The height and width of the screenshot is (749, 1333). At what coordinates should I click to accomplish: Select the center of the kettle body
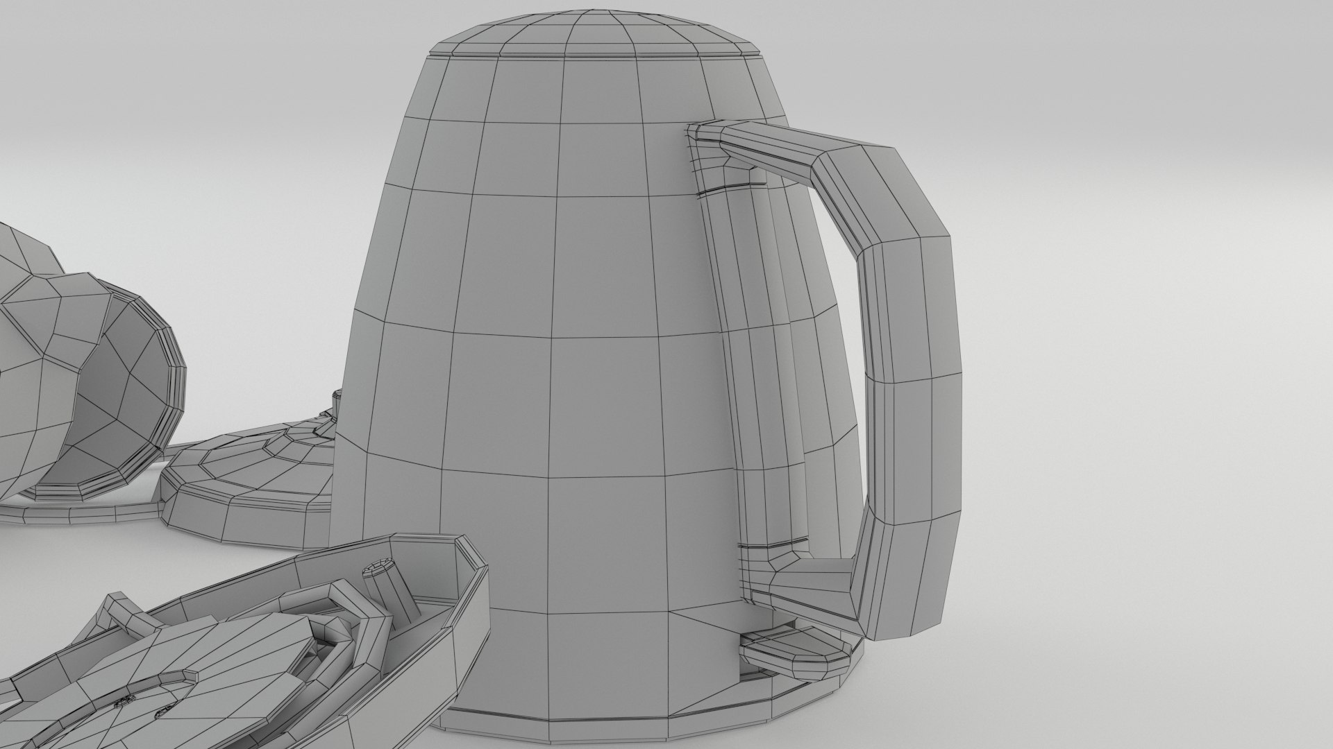pos(555,388)
